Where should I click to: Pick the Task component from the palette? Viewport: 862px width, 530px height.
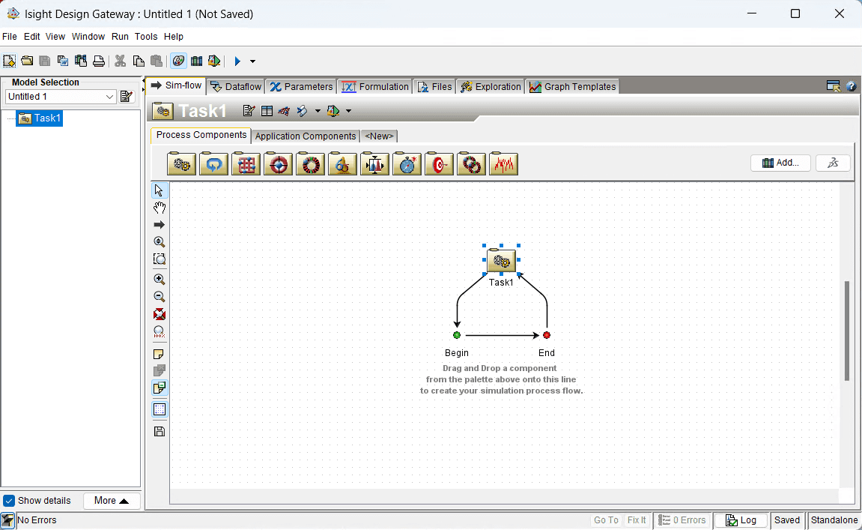(181, 163)
